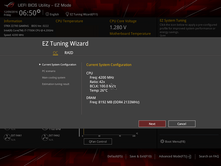Click the settings gear beside the clock
The width and height of the screenshot is (221, 166).
(39, 11)
